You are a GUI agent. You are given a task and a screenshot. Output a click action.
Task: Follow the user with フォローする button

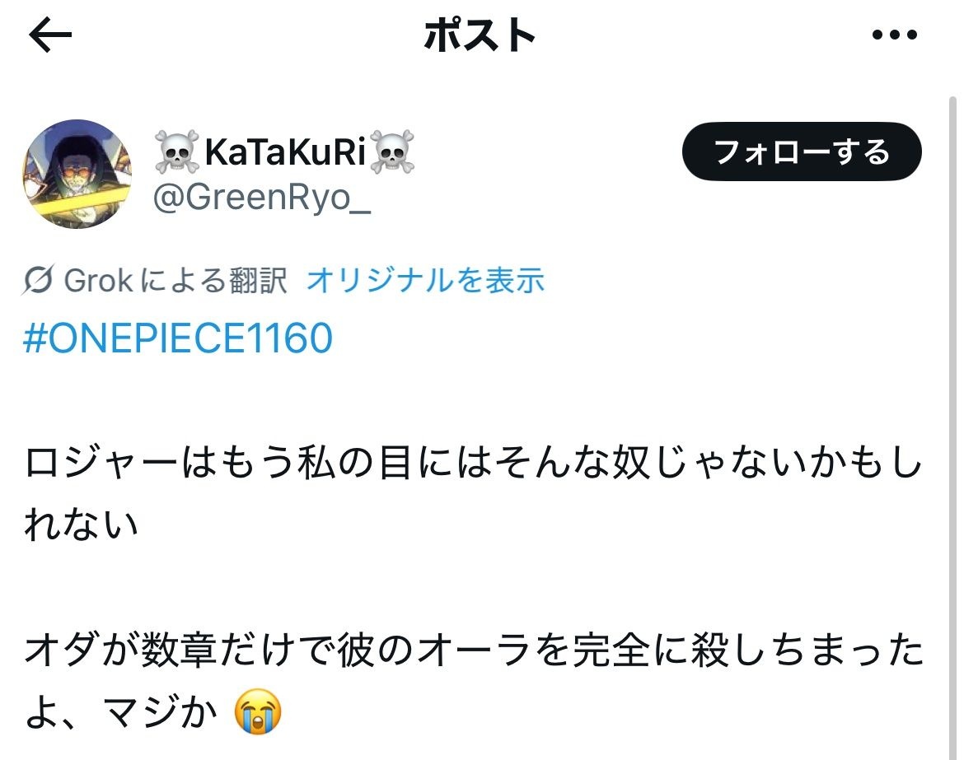point(802,152)
